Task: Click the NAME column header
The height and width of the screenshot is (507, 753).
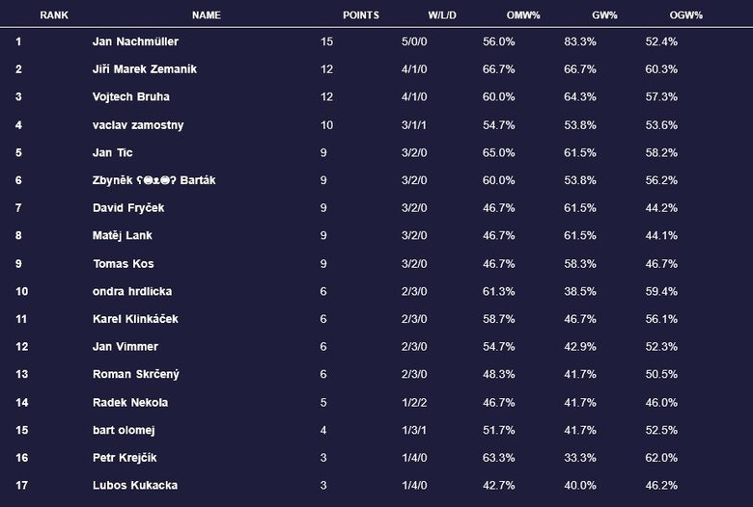Action: pos(206,15)
